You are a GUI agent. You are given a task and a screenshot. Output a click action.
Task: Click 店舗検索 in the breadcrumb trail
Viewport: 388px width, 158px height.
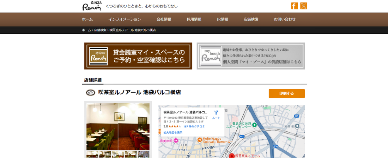coord(100,30)
